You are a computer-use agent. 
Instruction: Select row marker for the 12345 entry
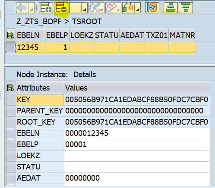[10, 47]
